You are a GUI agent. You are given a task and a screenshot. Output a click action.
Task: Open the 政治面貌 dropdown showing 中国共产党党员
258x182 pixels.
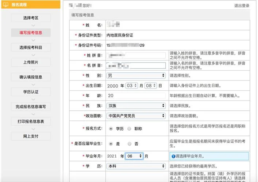coord(136,116)
